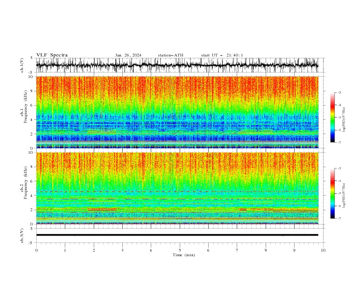
Task: Click the "ch.3(V)" axis label
Action: [22, 236]
